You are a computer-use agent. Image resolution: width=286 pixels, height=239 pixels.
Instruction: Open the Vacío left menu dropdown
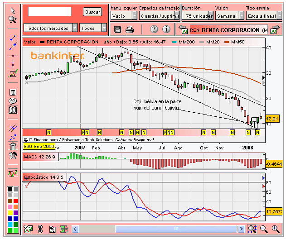(x=124, y=16)
